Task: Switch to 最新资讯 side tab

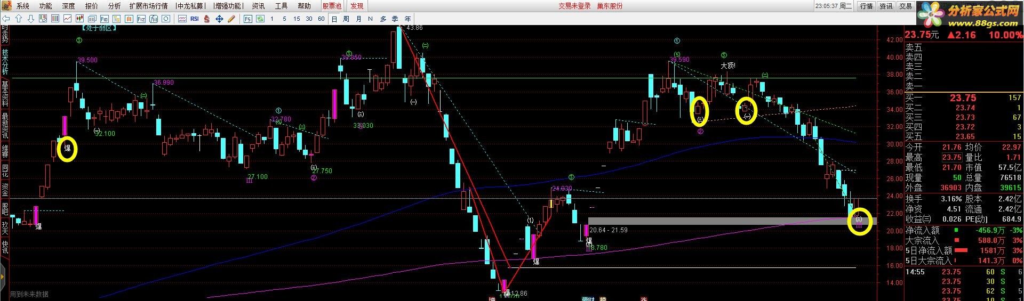Action: coord(5,126)
